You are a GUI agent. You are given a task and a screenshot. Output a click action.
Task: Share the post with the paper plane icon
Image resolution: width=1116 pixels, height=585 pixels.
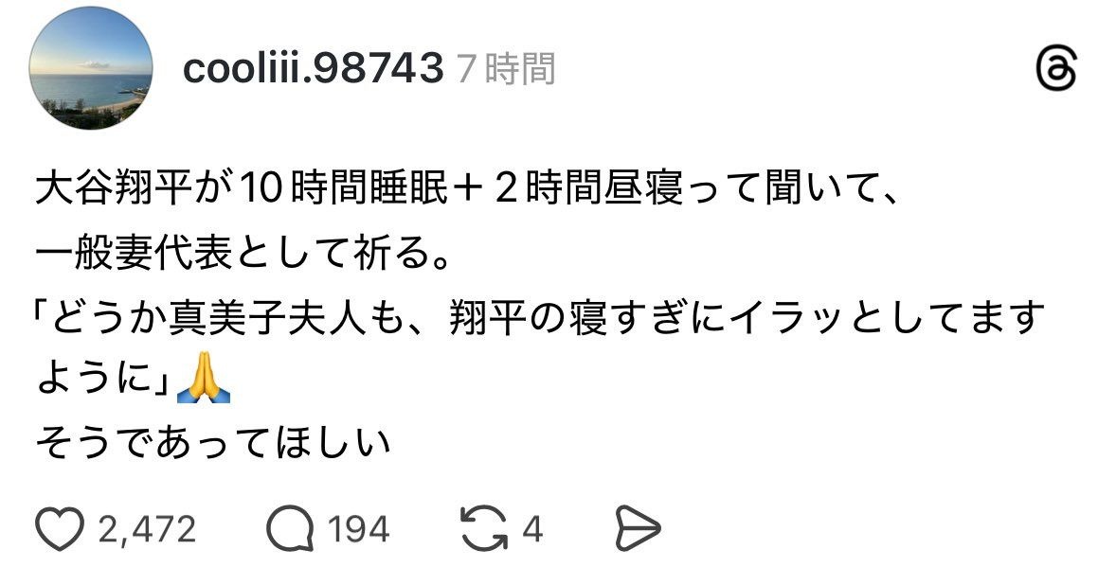(x=637, y=529)
